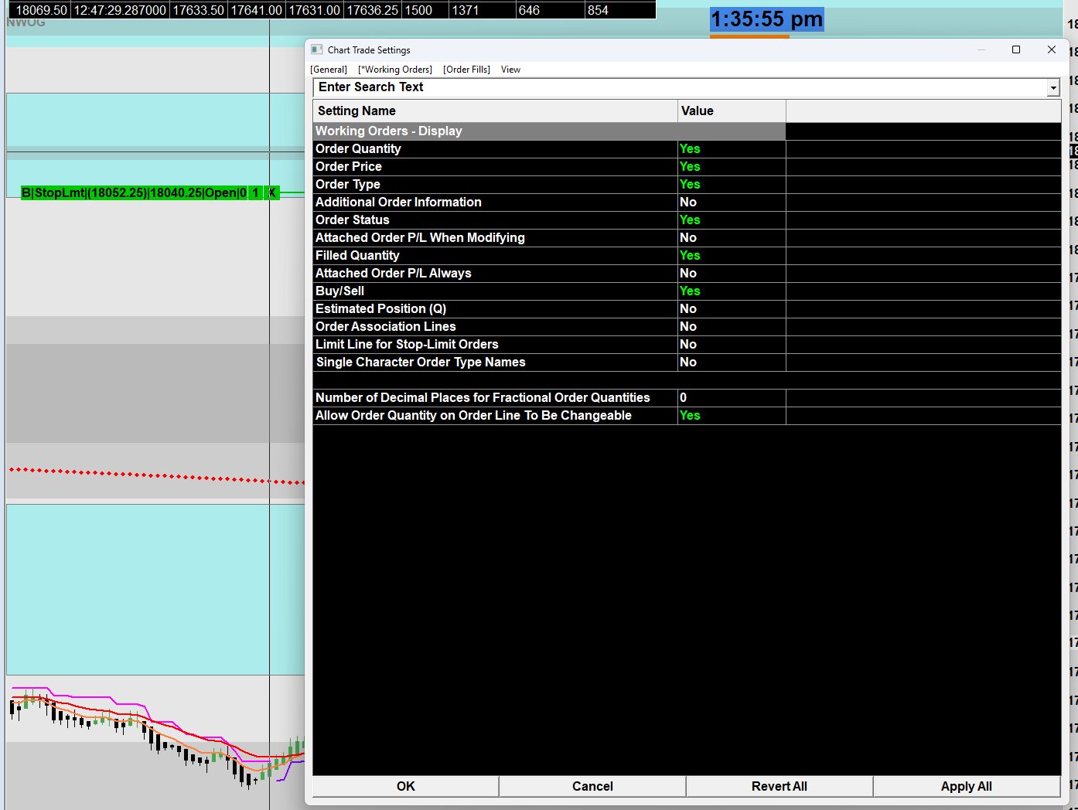
Task: Toggle Allow Order Quantity Changeable value
Action: [732, 416]
